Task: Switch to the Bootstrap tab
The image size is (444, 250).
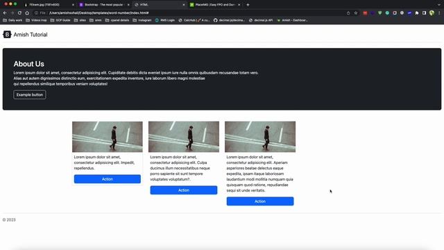Action: click(x=104, y=5)
